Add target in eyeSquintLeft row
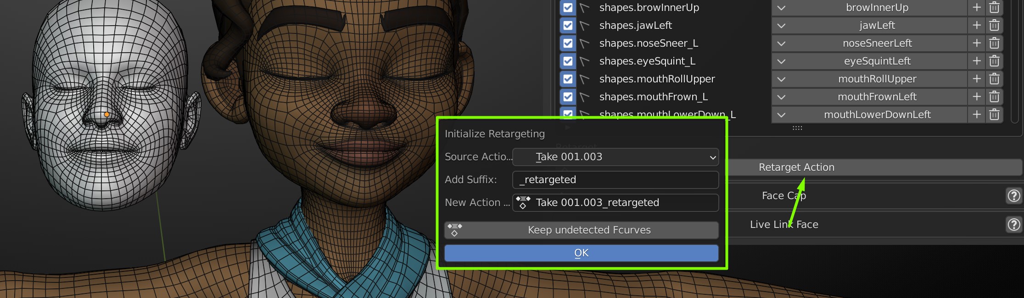 point(977,61)
